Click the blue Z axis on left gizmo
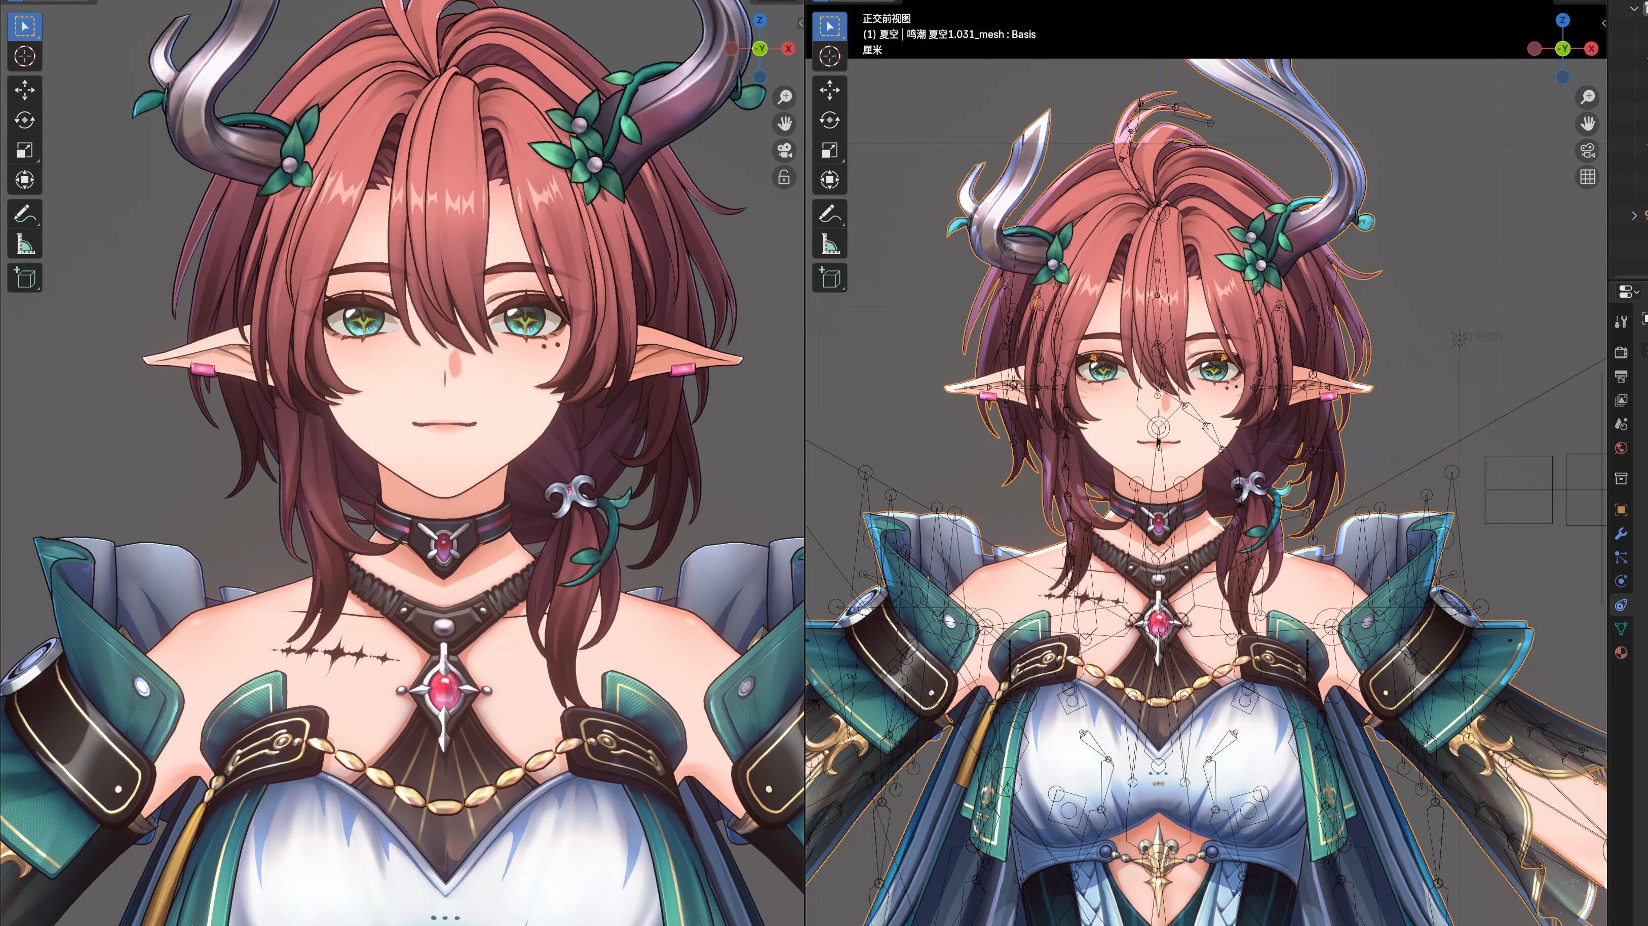Image resolution: width=1648 pixels, height=926 pixels. pyautogui.click(x=759, y=20)
